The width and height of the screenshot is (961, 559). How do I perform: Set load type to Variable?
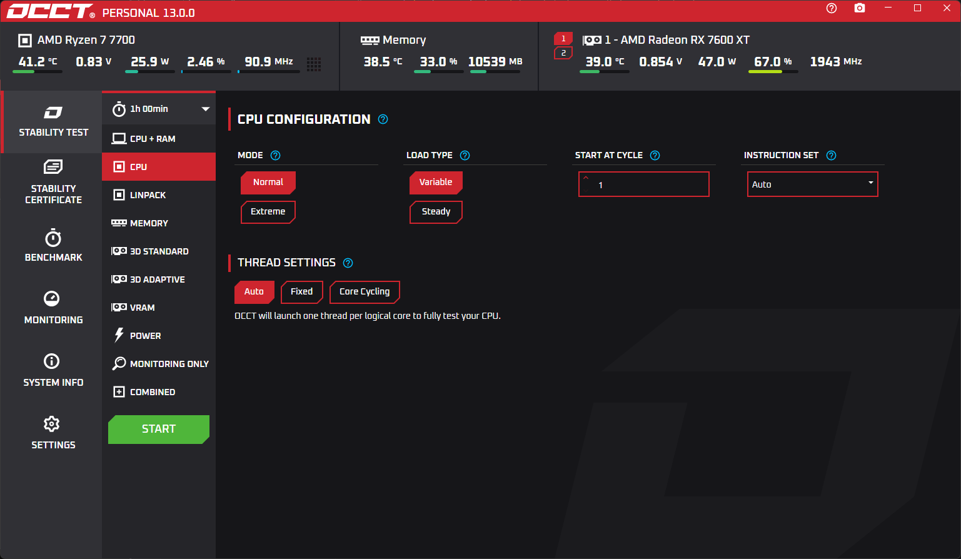(x=436, y=183)
